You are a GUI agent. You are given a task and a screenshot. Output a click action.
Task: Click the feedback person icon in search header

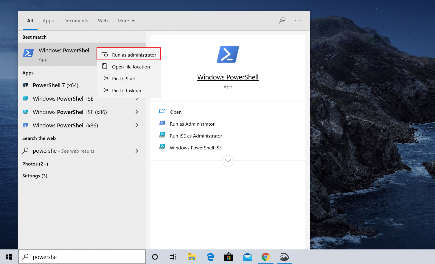click(x=282, y=21)
